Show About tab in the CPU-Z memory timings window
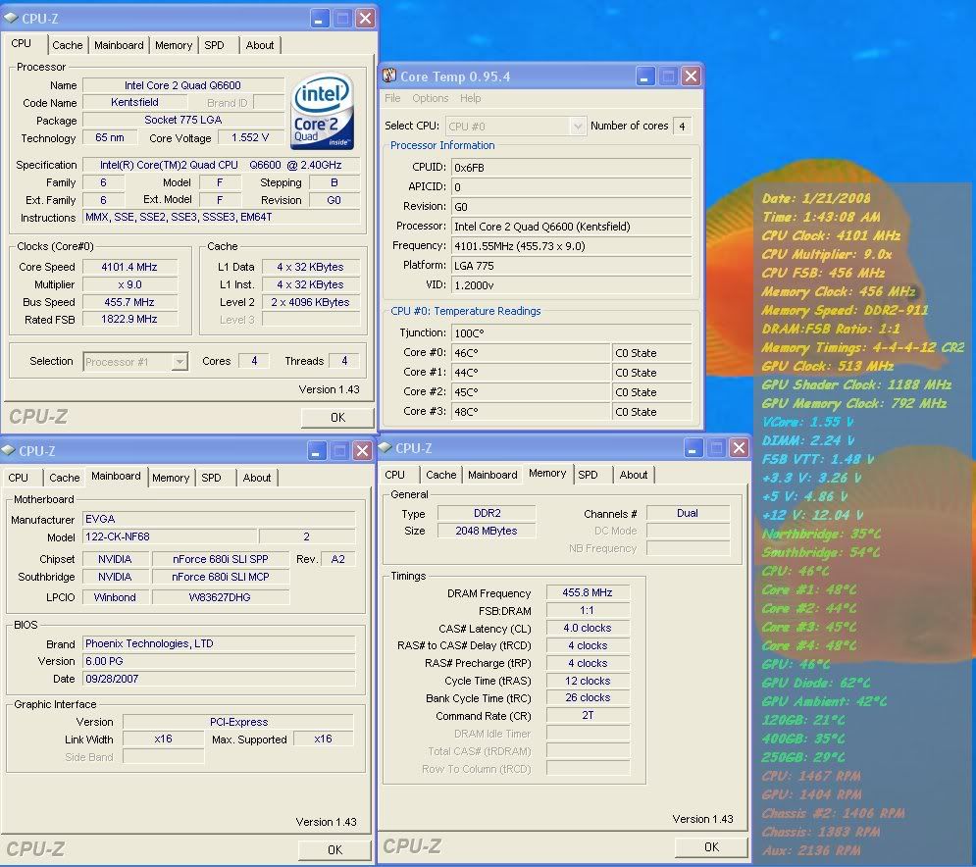Viewport: 976px width, 867px height. coord(634,475)
